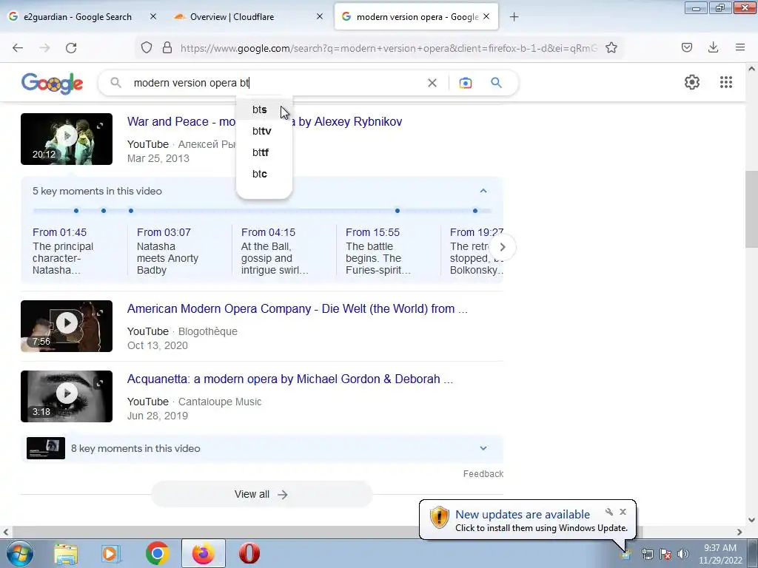Click the browser Forward arrow

coord(44,48)
